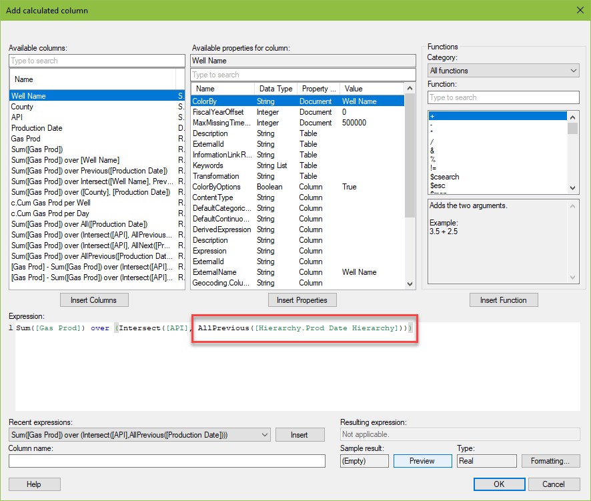Click the Insert Columns button

(x=94, y=300)
